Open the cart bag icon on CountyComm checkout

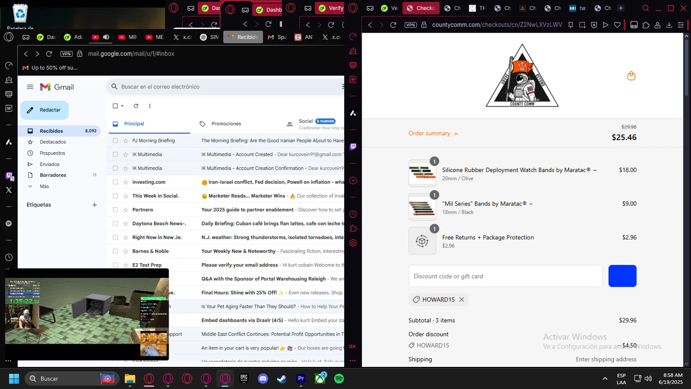[x=631, y=76]
